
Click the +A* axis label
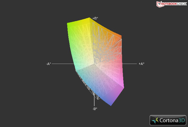click(142, 64)
